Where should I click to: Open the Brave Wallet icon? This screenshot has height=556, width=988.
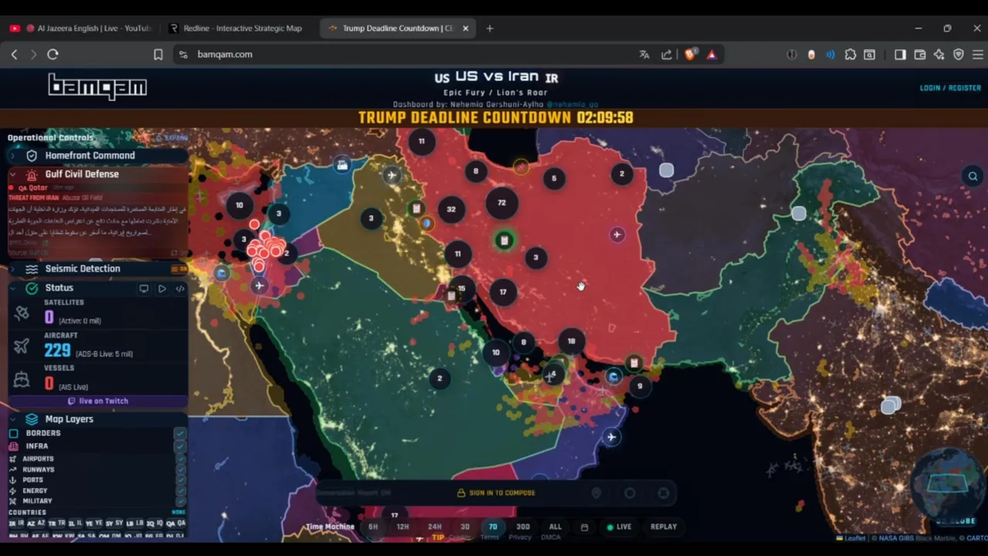(920, 54)
